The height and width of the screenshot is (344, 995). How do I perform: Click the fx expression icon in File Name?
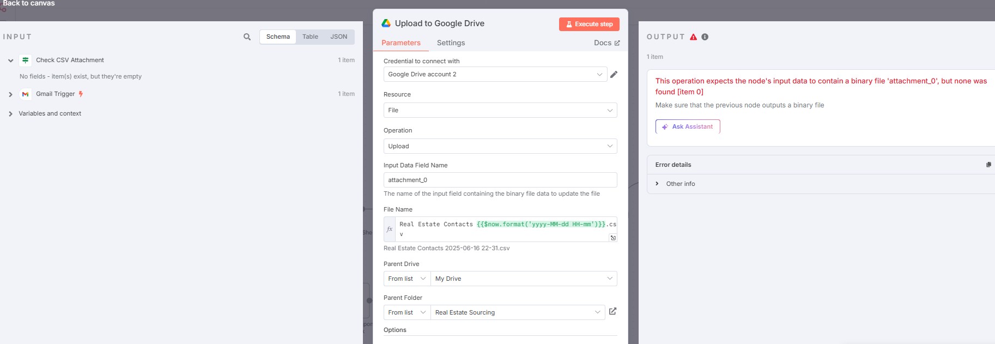click(x=390, y=229)
